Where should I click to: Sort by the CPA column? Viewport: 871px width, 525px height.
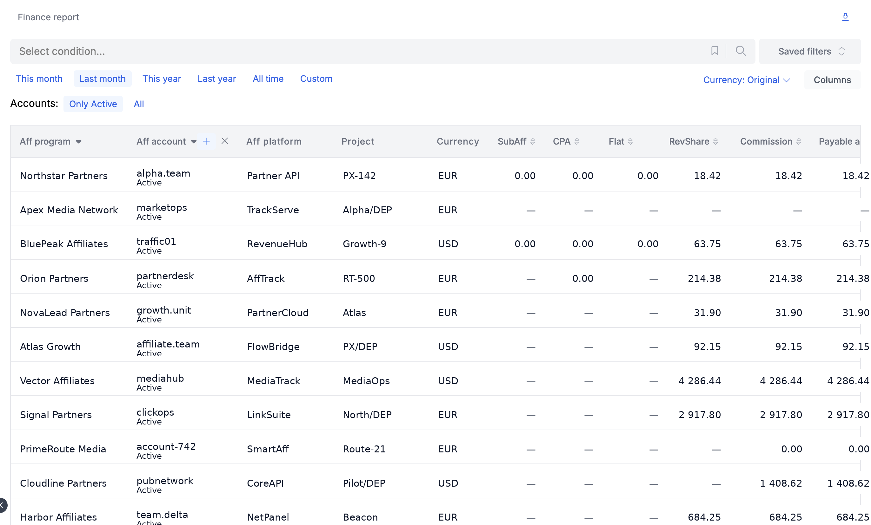pos(576,141)
